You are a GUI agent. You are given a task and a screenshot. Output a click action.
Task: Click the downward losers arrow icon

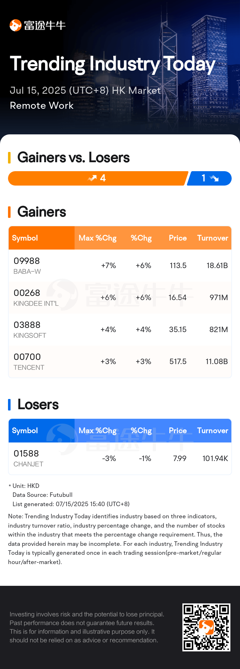214,178
